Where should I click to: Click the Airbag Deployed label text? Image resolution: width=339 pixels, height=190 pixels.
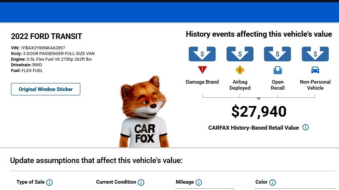pyautogui.click(x=240, y=85)
